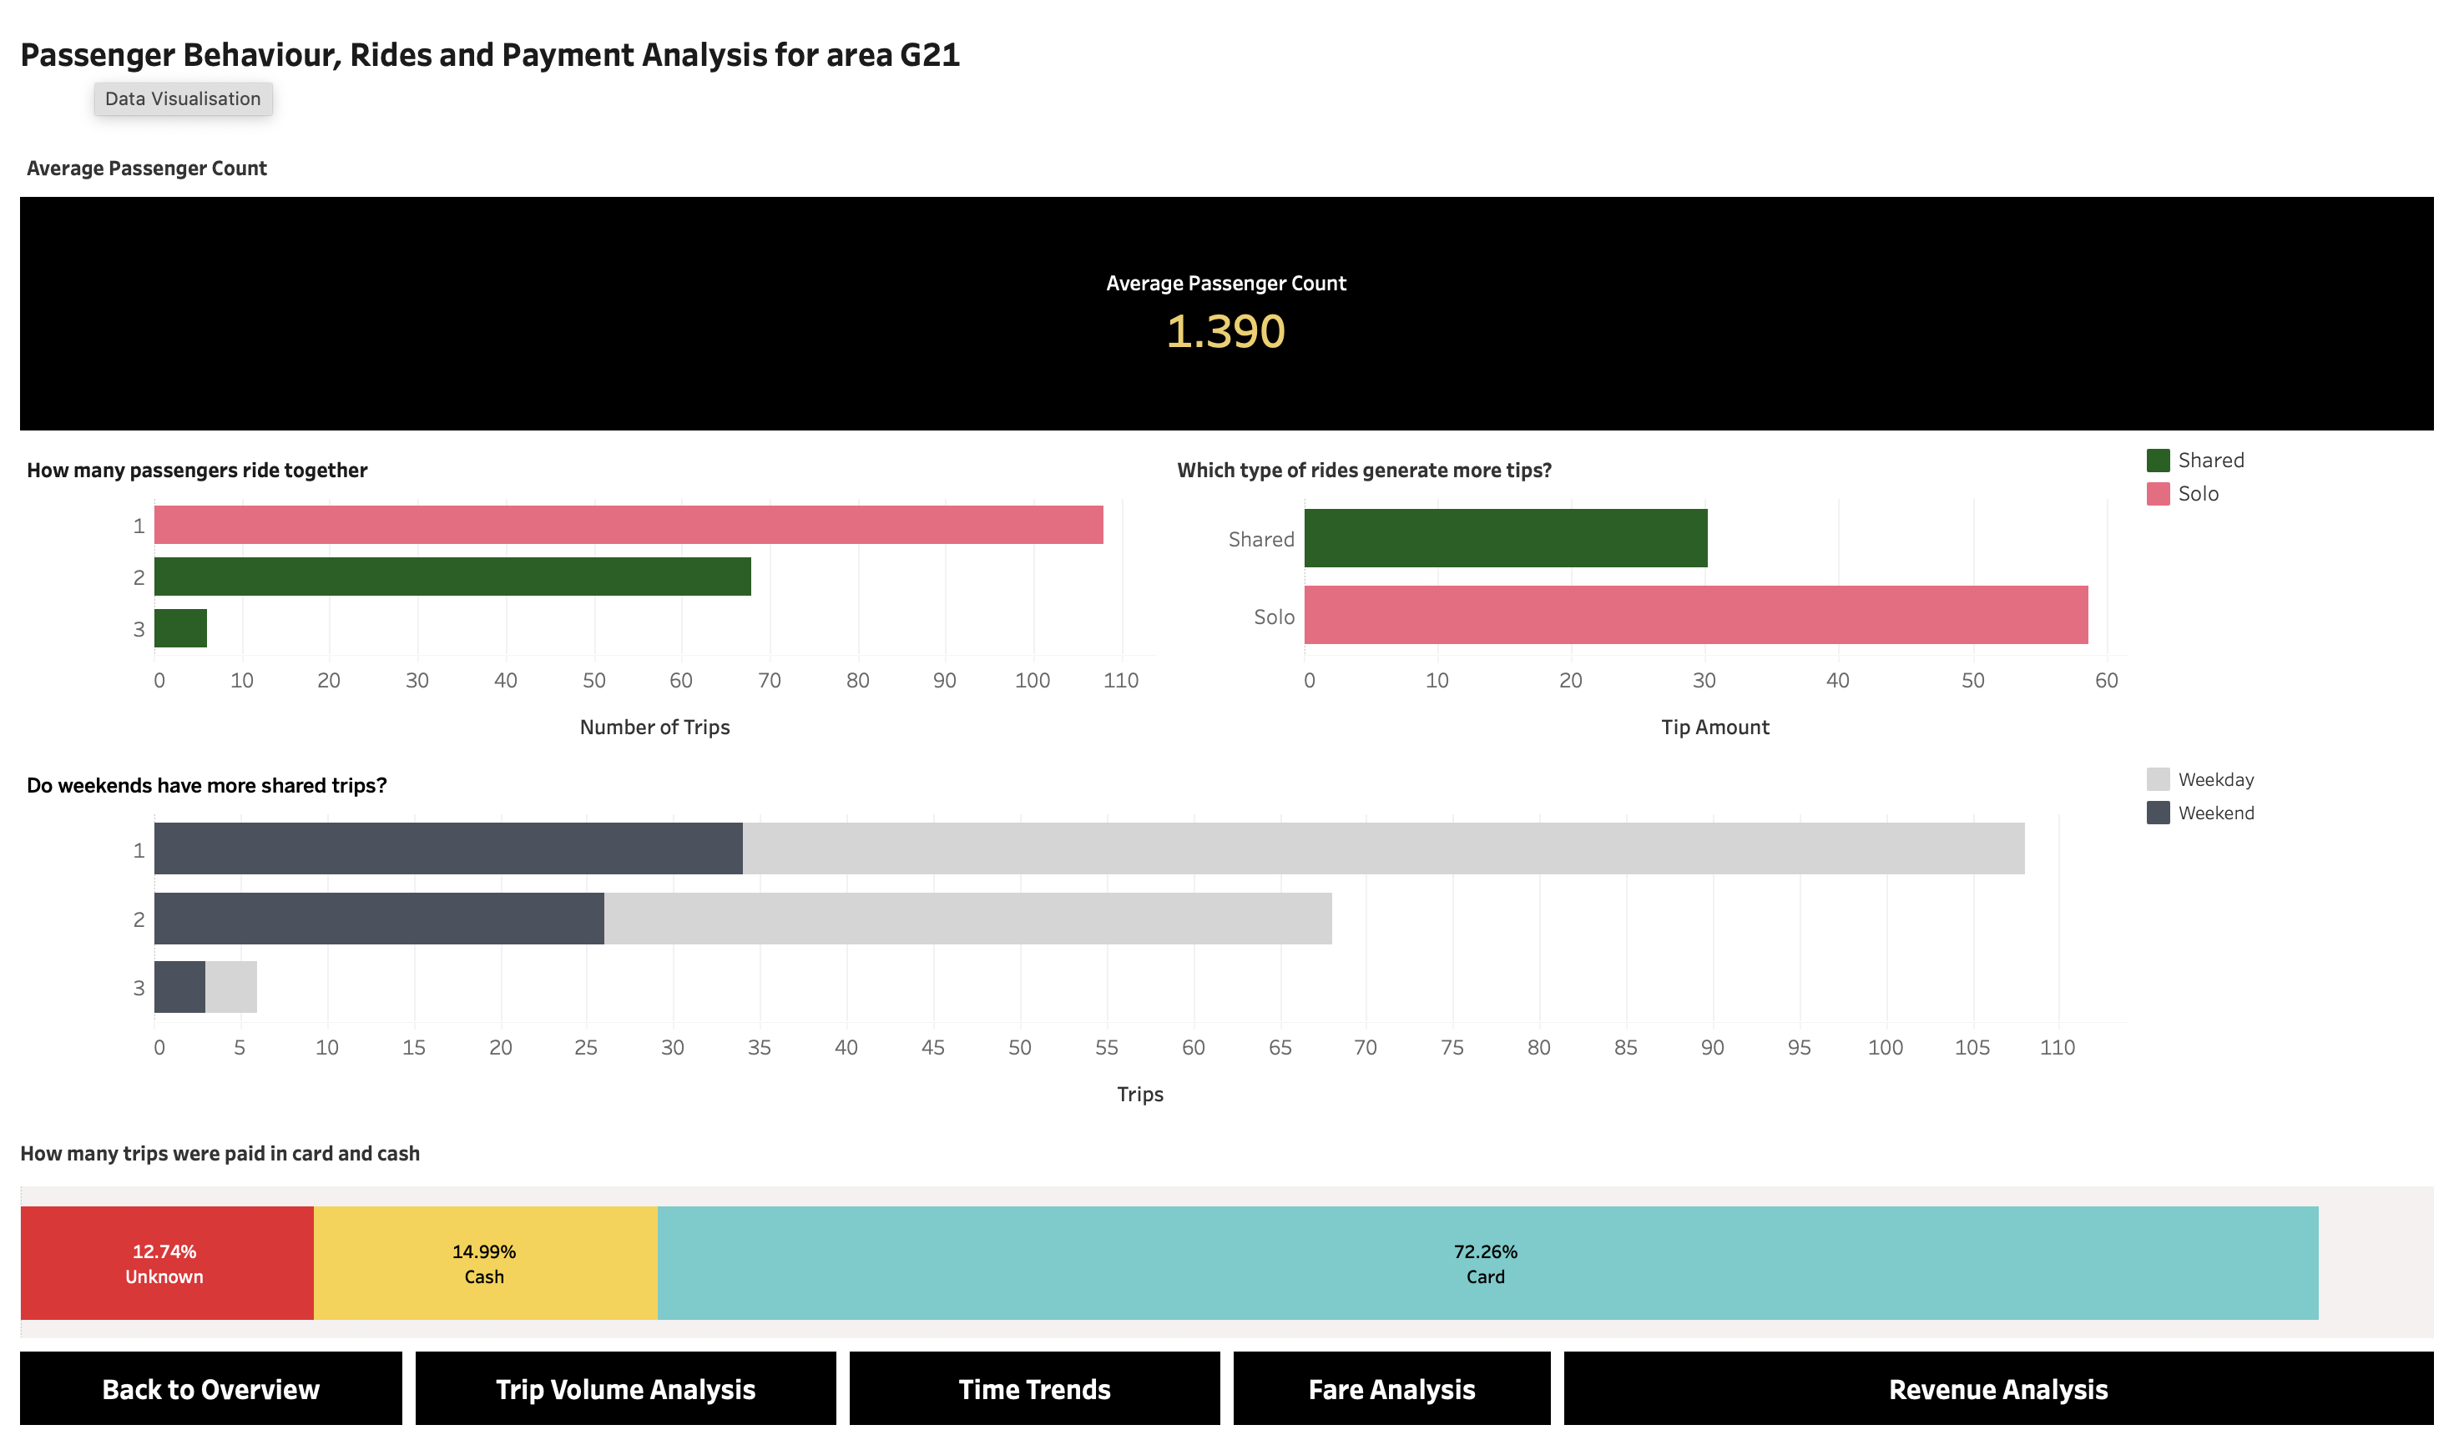Select the 14.99% Cash payment segment
Image resolution: width=2449 pixels, height=1445 pixels.
click(484, 1263)
